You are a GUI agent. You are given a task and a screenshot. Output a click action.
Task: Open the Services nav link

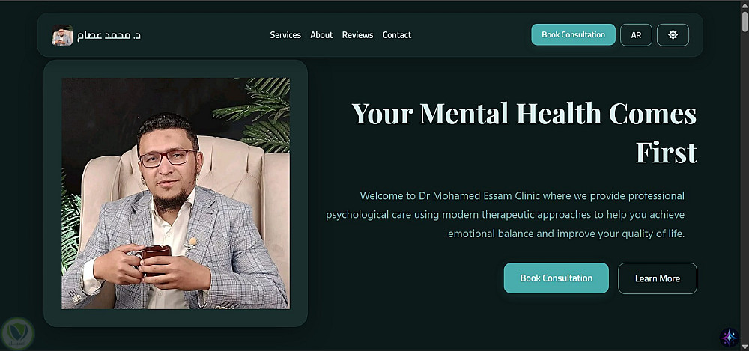285,35
